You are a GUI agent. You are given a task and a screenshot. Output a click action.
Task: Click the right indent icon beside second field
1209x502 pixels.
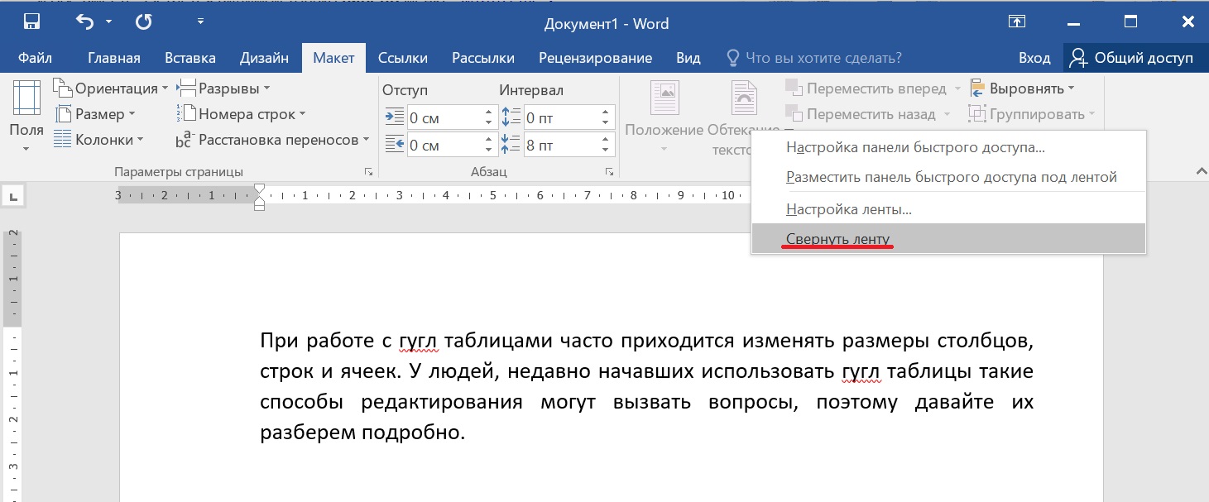395,146
